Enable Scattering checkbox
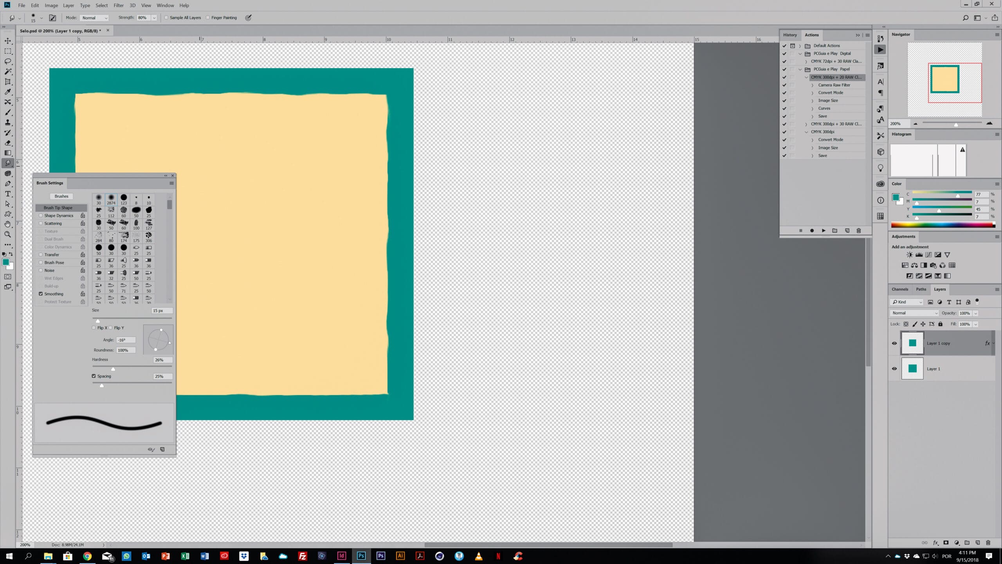This screenshot has width=1002, height=564. point(40,223)
